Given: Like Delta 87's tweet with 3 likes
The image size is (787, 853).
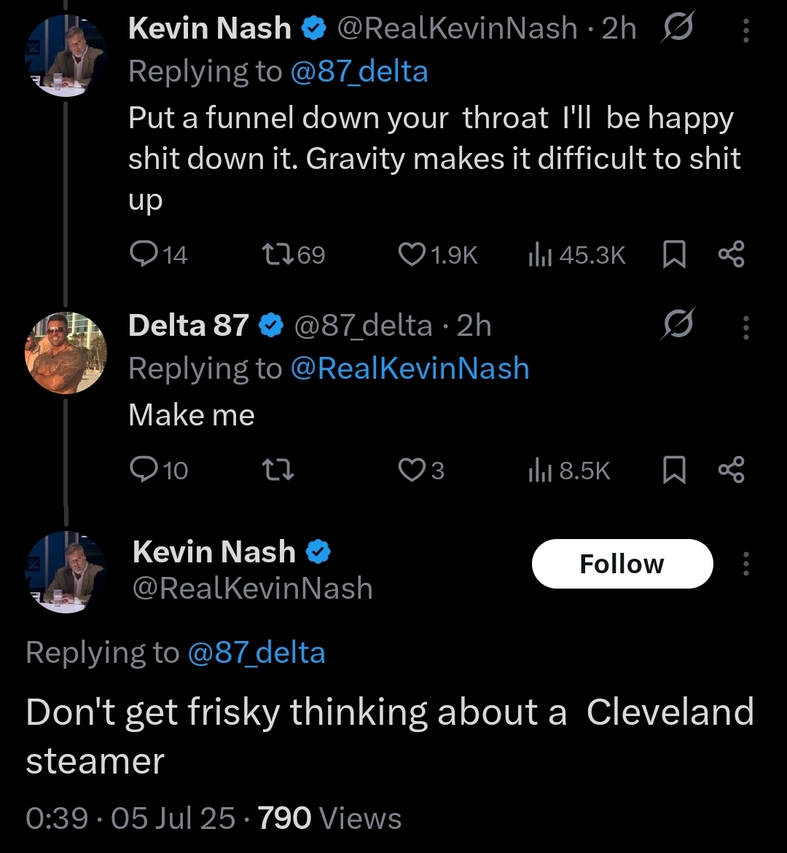Looking at the screenshot, I should [x=412, y=471].
